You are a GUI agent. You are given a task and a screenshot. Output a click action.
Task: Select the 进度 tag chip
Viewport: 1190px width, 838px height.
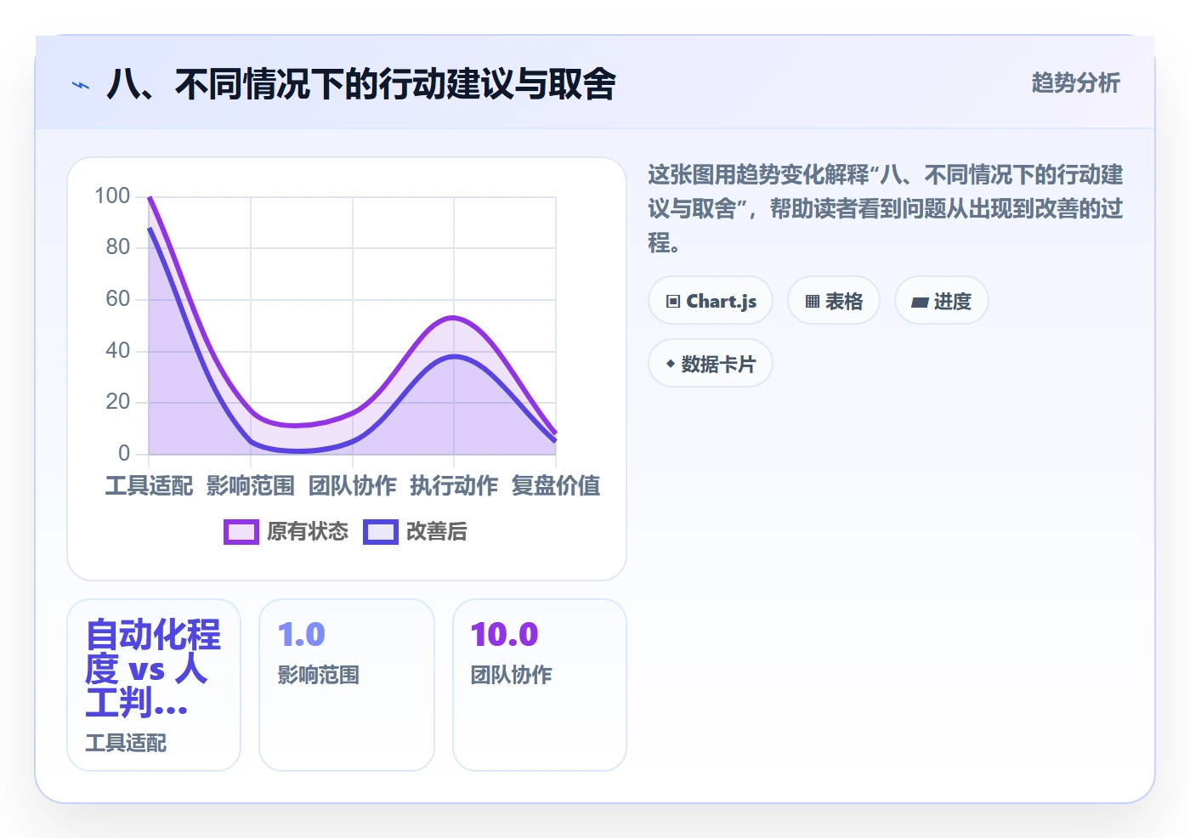pos(942,301)
